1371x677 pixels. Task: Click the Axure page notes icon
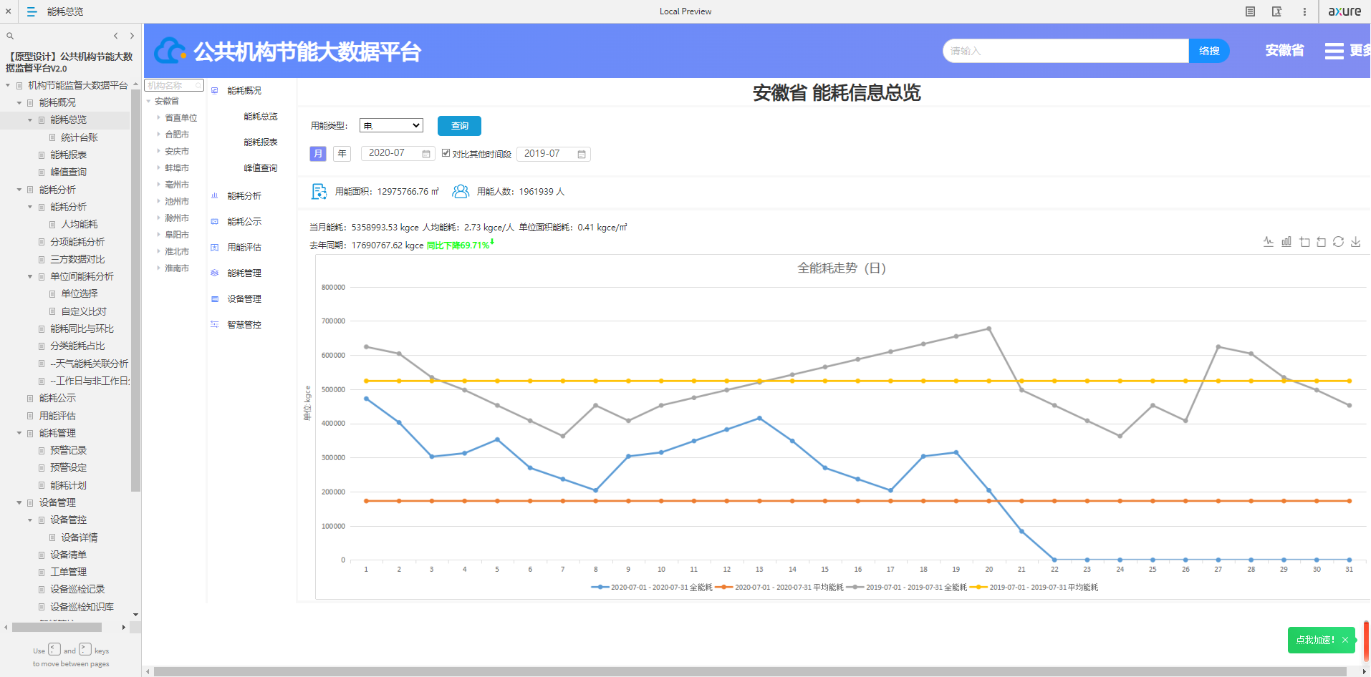[1250, 11]
